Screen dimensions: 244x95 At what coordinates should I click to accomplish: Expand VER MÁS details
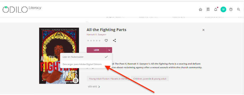[94, 87]
